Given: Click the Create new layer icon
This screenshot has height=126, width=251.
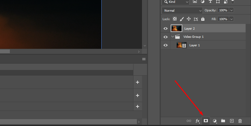Looking at the screenshot, I should (x=232, y=121).
